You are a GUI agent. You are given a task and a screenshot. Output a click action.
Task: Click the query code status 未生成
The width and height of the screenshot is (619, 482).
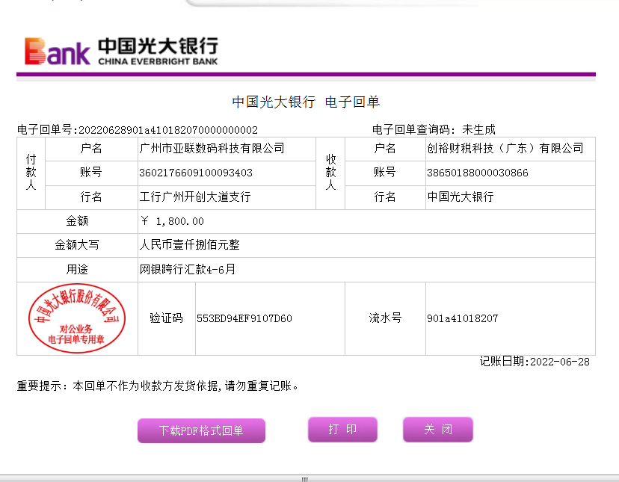pyautogui.click(x=478, y=129)
